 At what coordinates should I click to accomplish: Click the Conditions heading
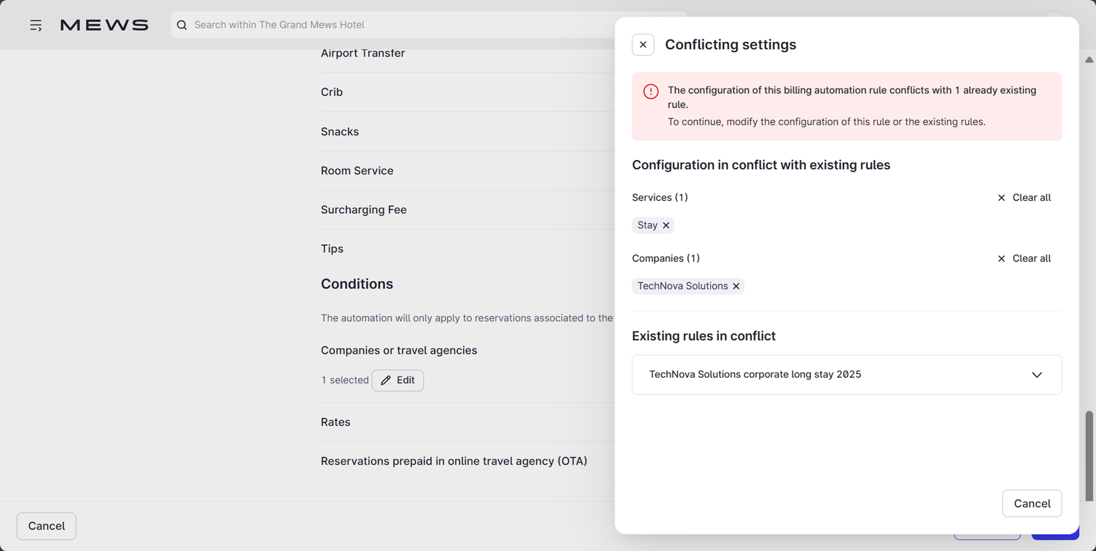[357, 284]
